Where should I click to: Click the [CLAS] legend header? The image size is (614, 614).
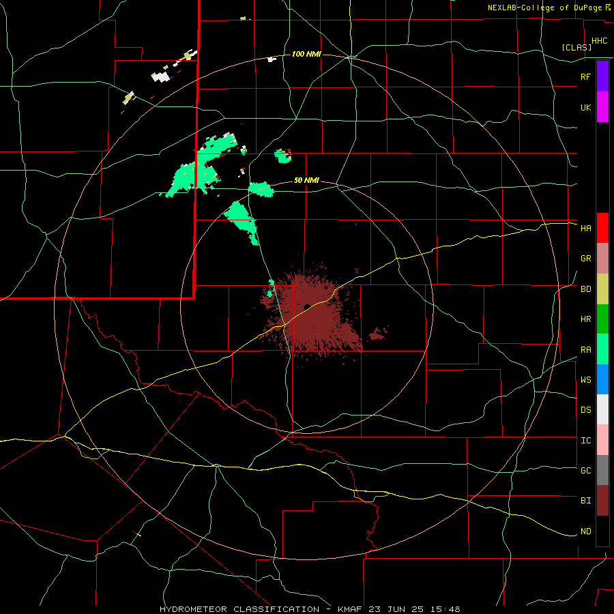(576, 47)
